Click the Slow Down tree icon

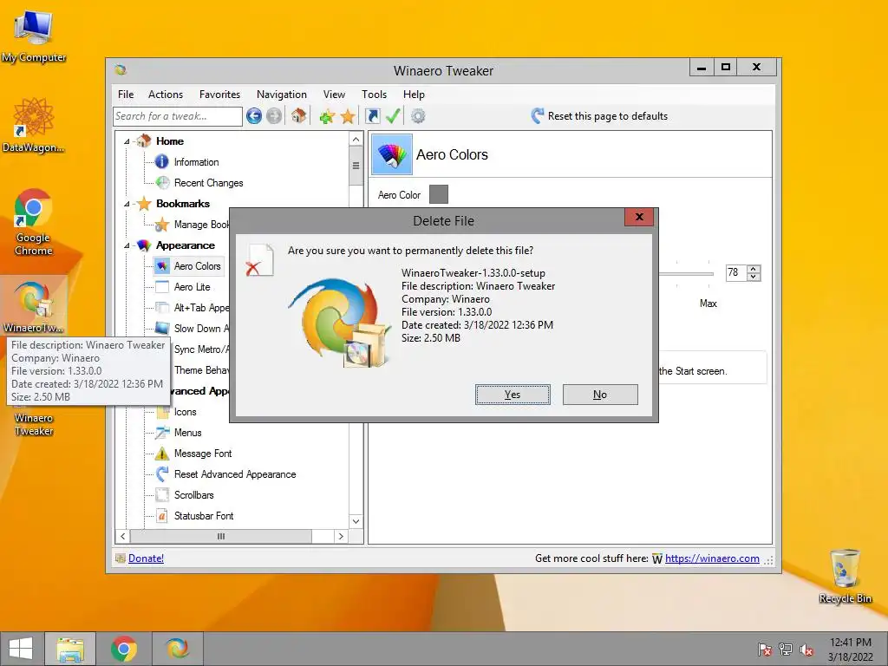click(x=162, y=329)
